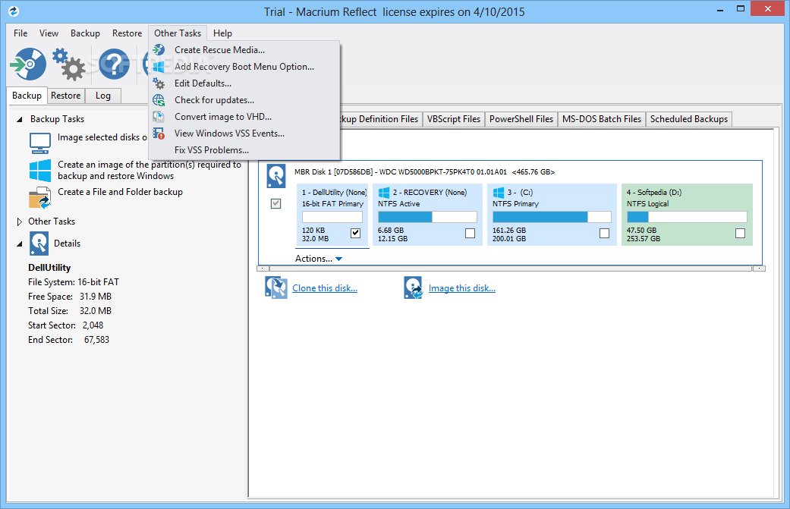Viewport: 790px width, 509px height.
Task: Open the Scheduled Backups tab
Action: (x=689, y=119)
